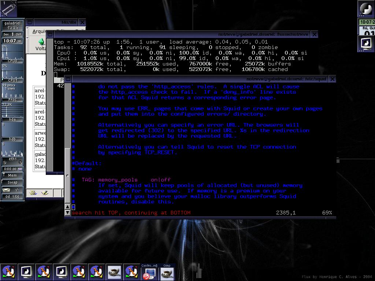Click the vim window scrollbar thumb
This screenshot has width=375, height=281.
click(x=67, y=176)
